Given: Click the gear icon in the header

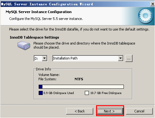Looking at the screenshot, I should point(145,16).
